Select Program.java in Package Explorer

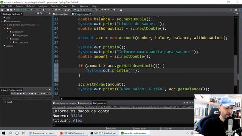point(22,35)
